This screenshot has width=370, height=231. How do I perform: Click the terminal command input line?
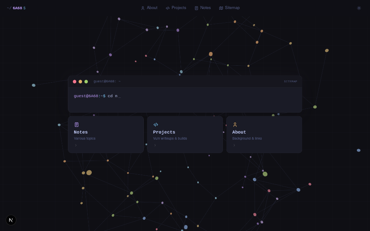tap(185, 96)
